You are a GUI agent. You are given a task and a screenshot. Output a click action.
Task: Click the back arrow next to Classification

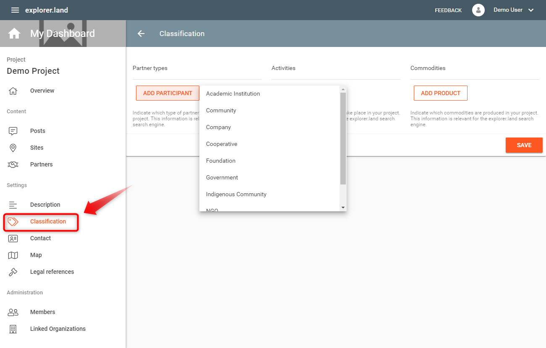[141, 34]
